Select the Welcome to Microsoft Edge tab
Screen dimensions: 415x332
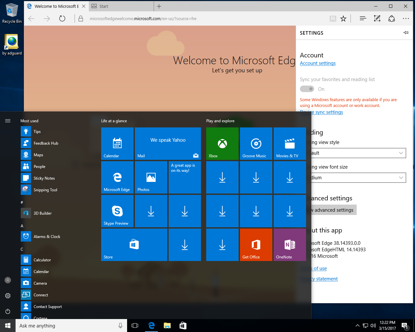pyautogui.click(x=56, y=6)
